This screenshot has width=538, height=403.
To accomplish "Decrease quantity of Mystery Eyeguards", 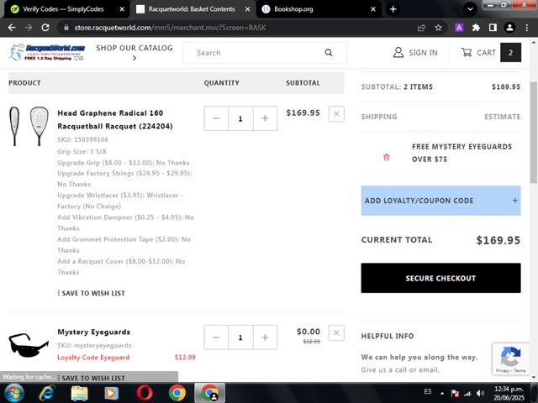I will 216,338.
